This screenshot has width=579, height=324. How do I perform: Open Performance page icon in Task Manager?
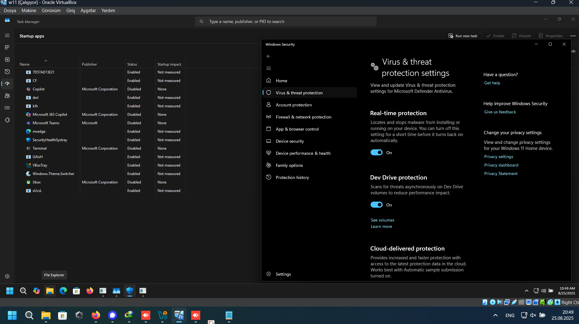tap(7, 60)
